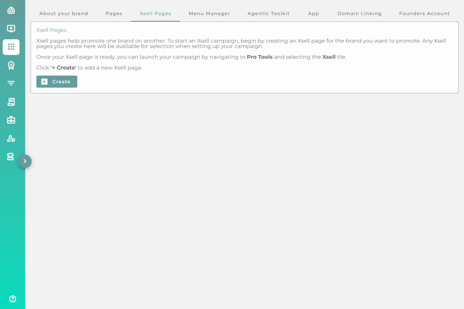This screenshot has width=464, height=309.
Task: Switch to About your brand tab
Action: click(64, 14)
